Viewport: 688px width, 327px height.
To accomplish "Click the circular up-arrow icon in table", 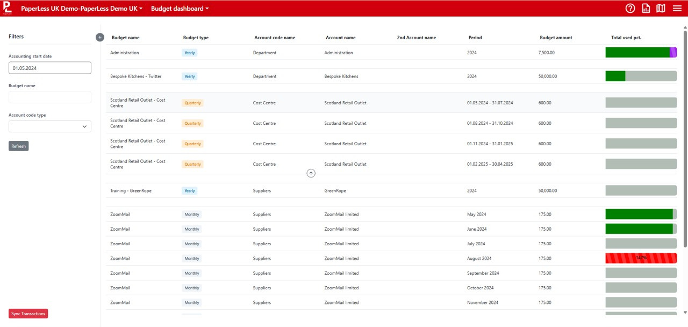I will [x=311, y=173].
